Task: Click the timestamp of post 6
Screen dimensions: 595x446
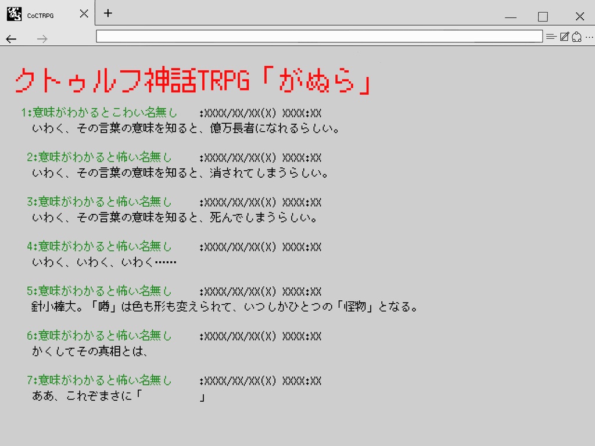Action: [260, 336]
